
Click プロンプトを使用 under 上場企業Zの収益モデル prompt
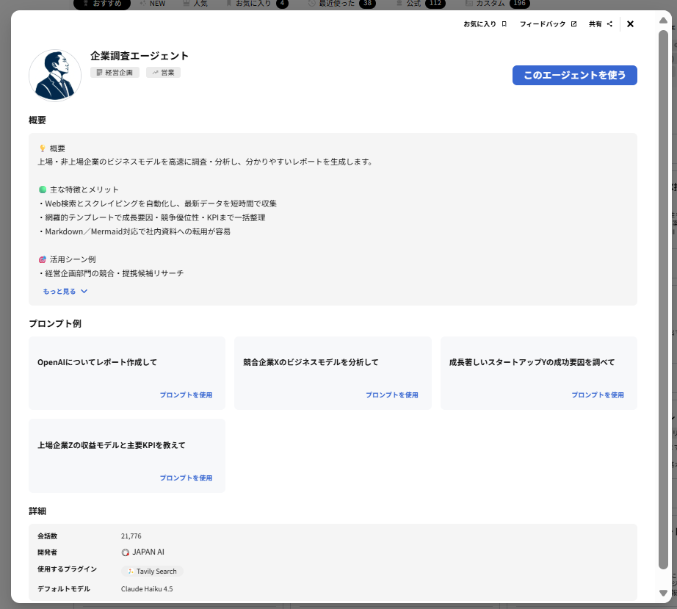[x=186, y=478]
